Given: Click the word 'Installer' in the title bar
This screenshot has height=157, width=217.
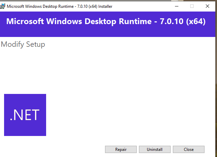Looking at the screenshot, I should click(x=105, y=6).
